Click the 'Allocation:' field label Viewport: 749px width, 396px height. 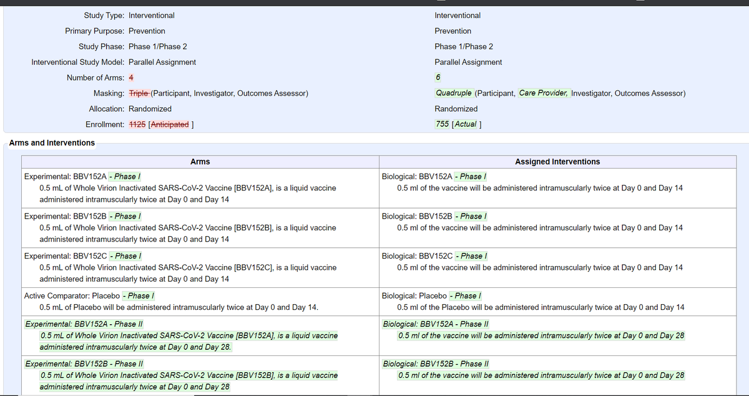click(x=107, y=109)
